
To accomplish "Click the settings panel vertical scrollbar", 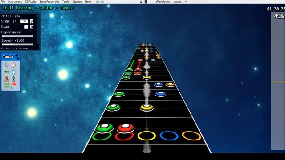I will pyautogui.click(x=38, y=29).
